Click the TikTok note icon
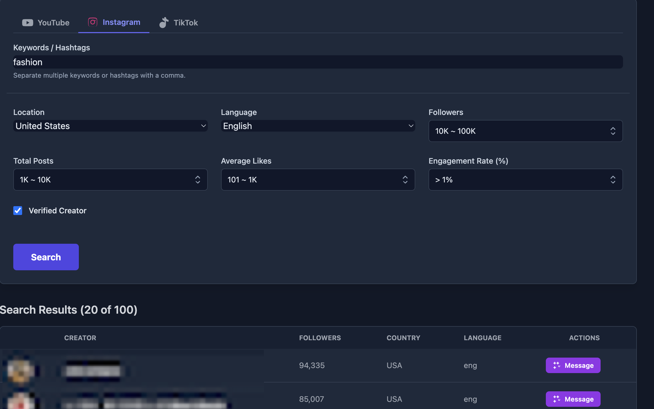The height and width of the screenshot is (409, 654). point(164,23)
